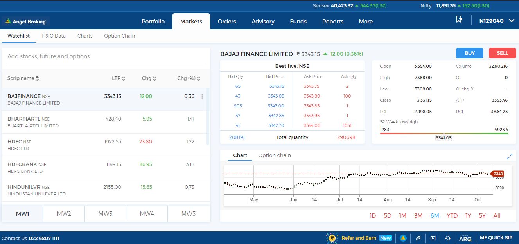Click the Sensex index value 40,423.32
519x244 pixels.
(x=342, y=6)
